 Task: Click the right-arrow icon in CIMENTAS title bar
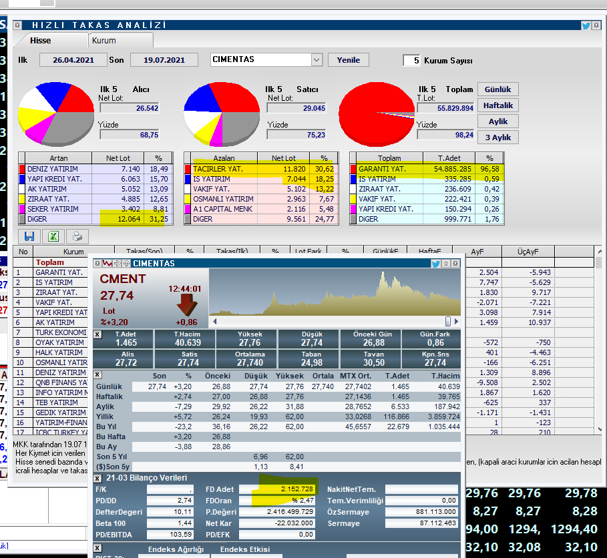click(118, 264)
